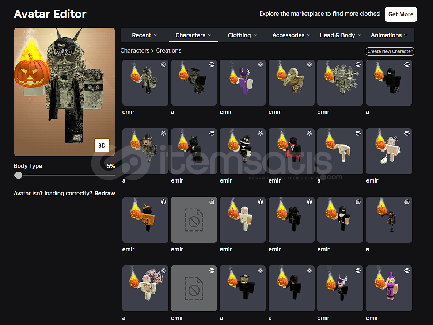Open gear on plaid scarecrow avatar card
433x325 pixels.
(x=163, y=134)
